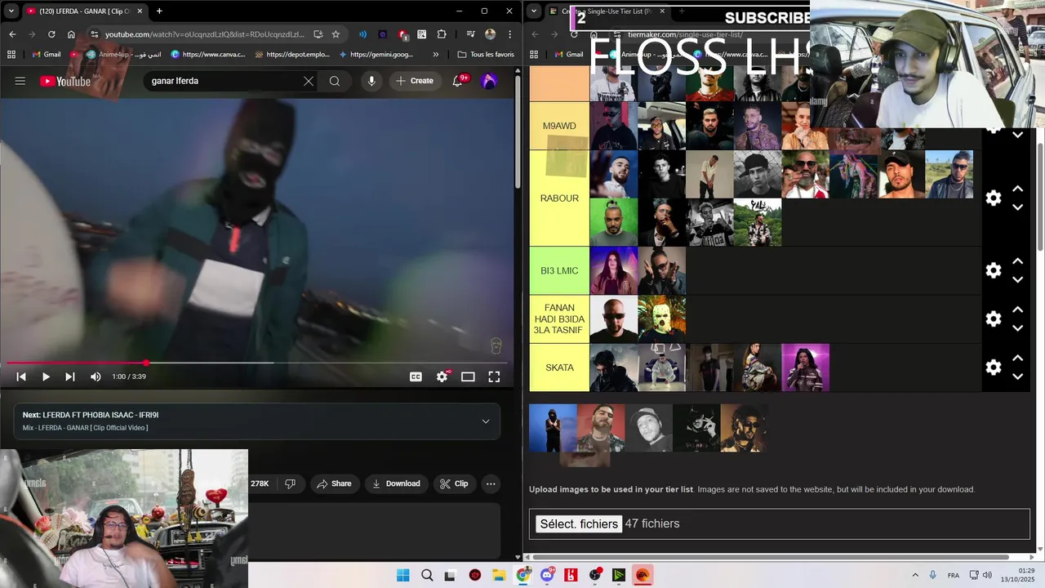The width and height of the screenshot is (1045, 588).
Task: Skip to the next video in the player
Action: tap(70, 376)
